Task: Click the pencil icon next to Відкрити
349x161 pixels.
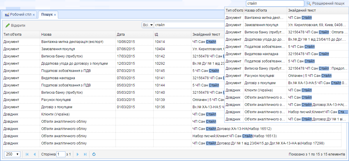Action: click(x=8, y=25)
